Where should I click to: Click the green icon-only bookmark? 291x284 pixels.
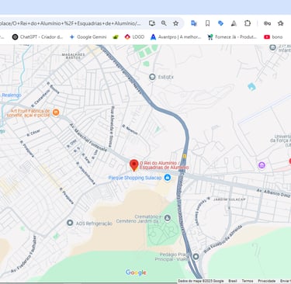coord(116,37)
